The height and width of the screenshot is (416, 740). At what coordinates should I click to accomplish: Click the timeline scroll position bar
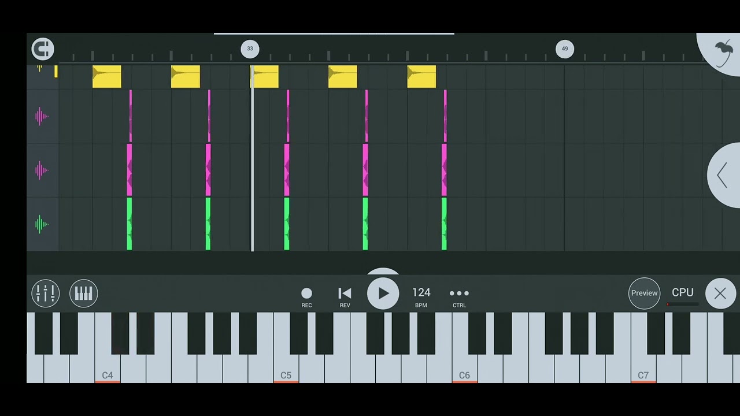tap(334, 34)
